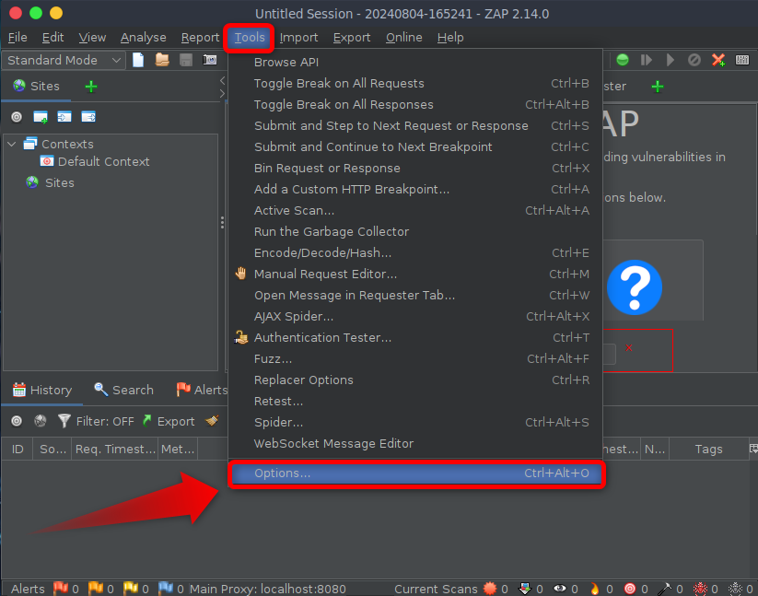Image resolution: width=758 pixels, height=596 pixels.
Task: Click the red spider scan icon in status bar
Action: (700, 589)
